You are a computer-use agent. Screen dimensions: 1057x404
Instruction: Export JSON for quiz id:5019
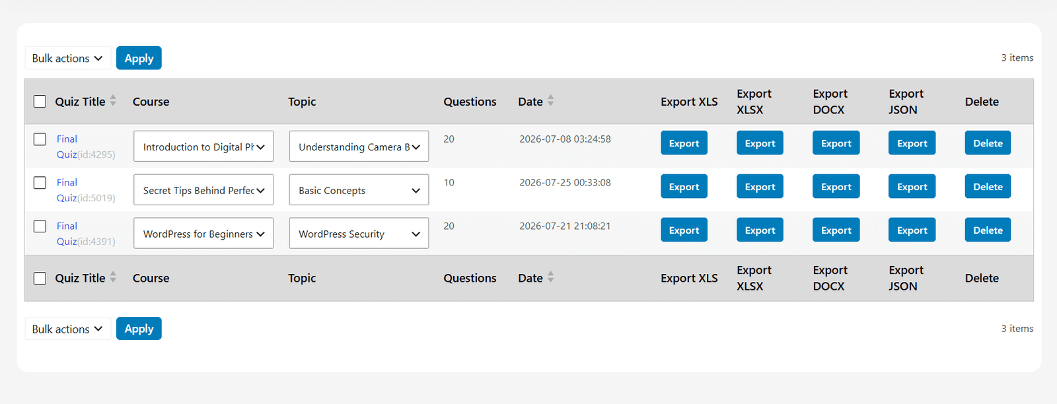tap(912, 187)
